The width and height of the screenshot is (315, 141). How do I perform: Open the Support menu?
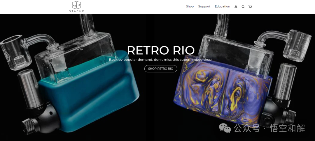click(204, 6)
